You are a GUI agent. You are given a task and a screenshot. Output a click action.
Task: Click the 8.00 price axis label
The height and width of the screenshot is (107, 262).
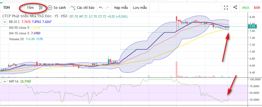[252, 17]
